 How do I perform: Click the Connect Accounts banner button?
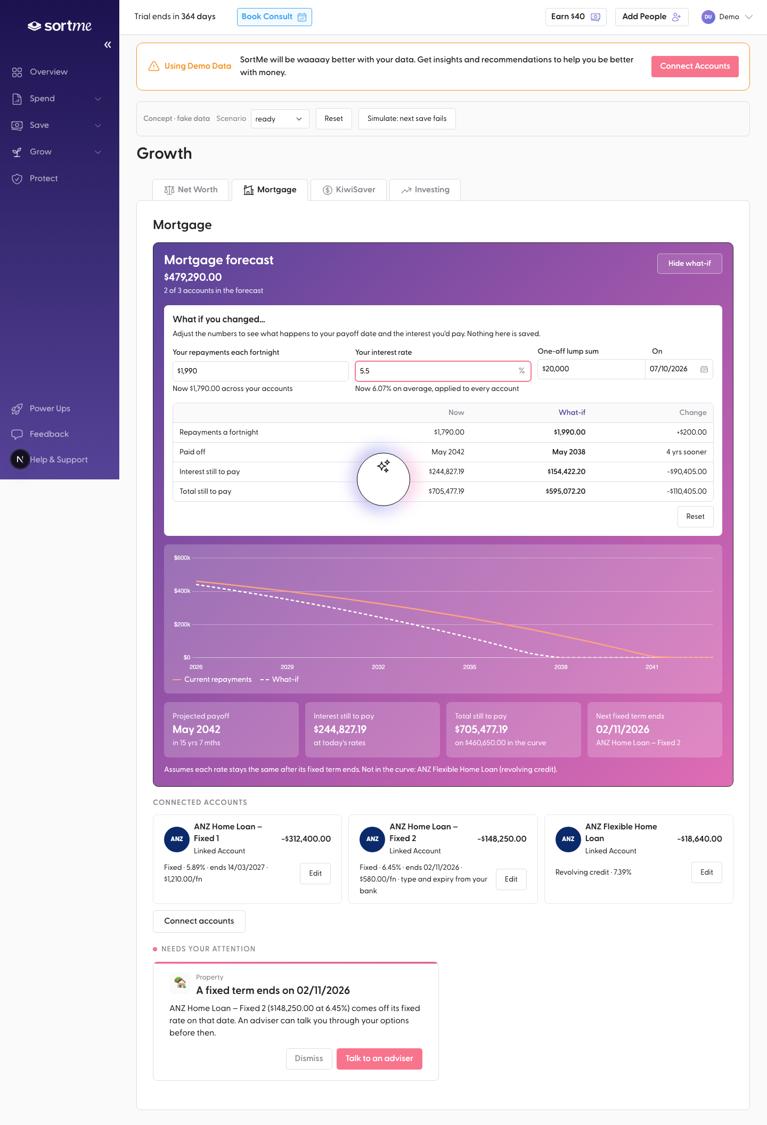tap(695, 67)
